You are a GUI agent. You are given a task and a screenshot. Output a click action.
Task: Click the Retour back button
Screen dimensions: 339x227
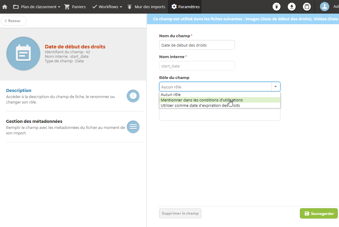click(13, 21)
